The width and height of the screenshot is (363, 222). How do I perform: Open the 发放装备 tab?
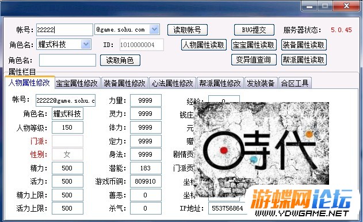[x=261, y=83]
